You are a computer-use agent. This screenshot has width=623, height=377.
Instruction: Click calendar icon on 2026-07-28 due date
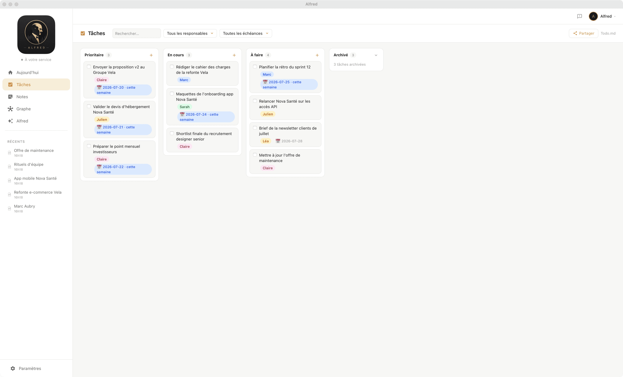pos(278,141)
